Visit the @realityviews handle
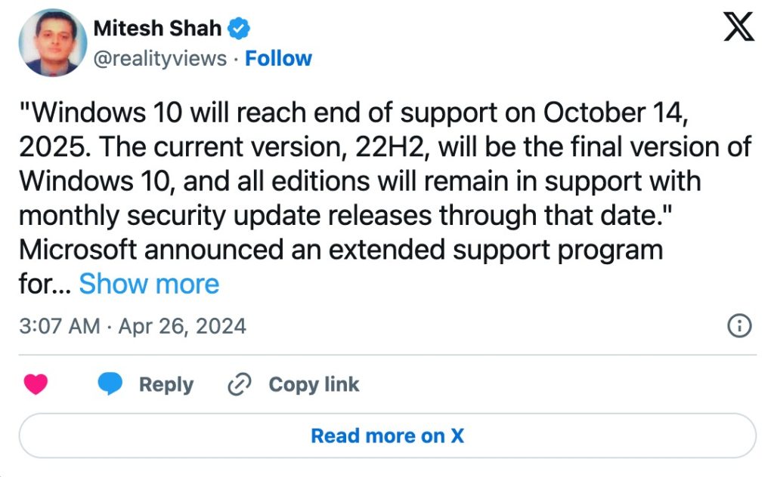Image resolution: width=774 pixels, height=477 pixels. [x=160, y=58]
